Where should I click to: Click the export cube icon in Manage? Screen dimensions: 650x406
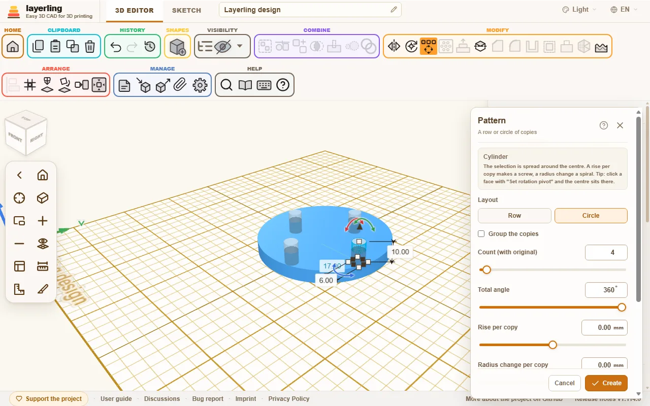(162, 85)
